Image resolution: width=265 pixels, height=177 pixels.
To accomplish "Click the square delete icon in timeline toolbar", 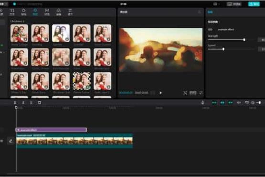I will coord(39,103).
